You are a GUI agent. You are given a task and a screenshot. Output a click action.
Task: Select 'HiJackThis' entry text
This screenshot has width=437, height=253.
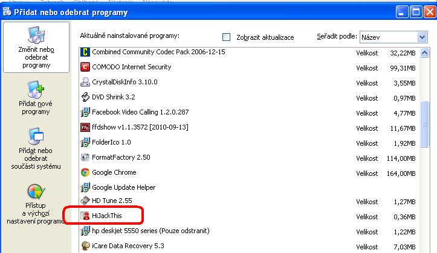(107, 216)
